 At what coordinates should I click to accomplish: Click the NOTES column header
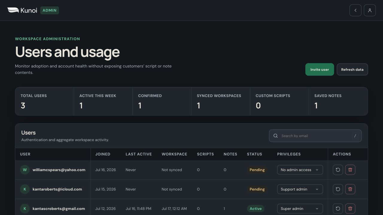[x=230, y=154]
